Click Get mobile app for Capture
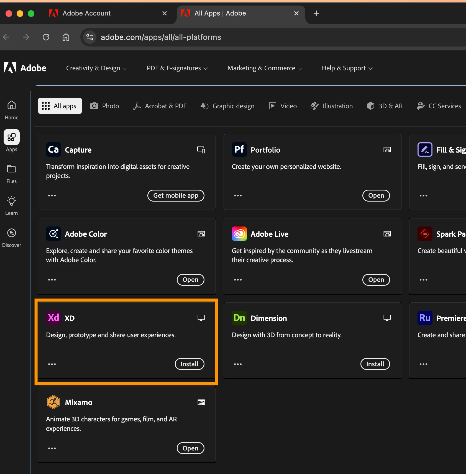Viewport: 466px width, 474px height. [x=176, y=195]
